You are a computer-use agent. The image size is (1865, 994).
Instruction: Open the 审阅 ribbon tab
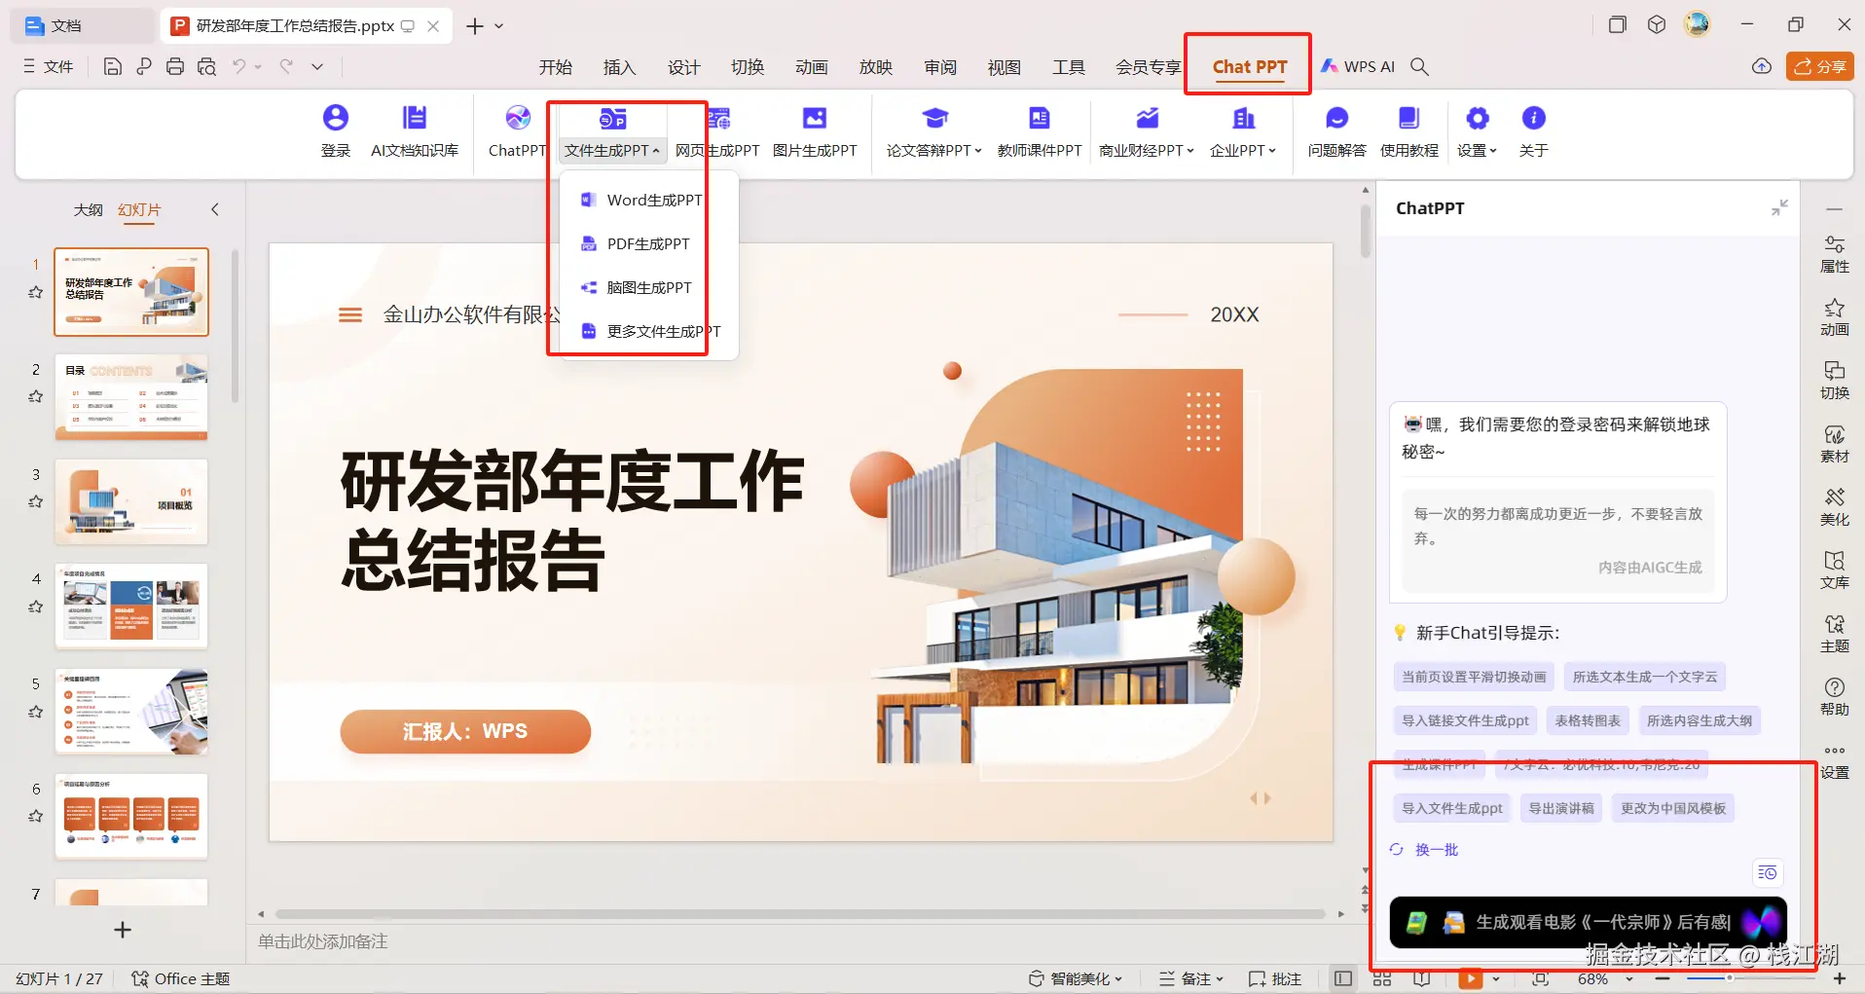940,67
